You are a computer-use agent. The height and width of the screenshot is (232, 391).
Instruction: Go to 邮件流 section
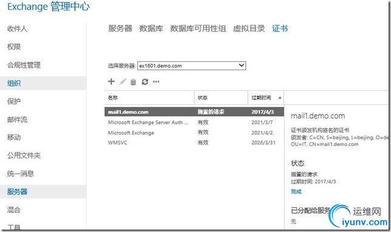point(17,119)
